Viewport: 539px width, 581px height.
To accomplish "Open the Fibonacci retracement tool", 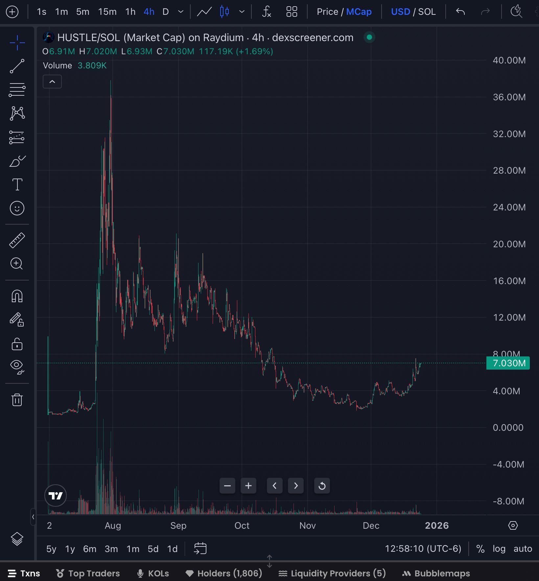I will [17, 90].
